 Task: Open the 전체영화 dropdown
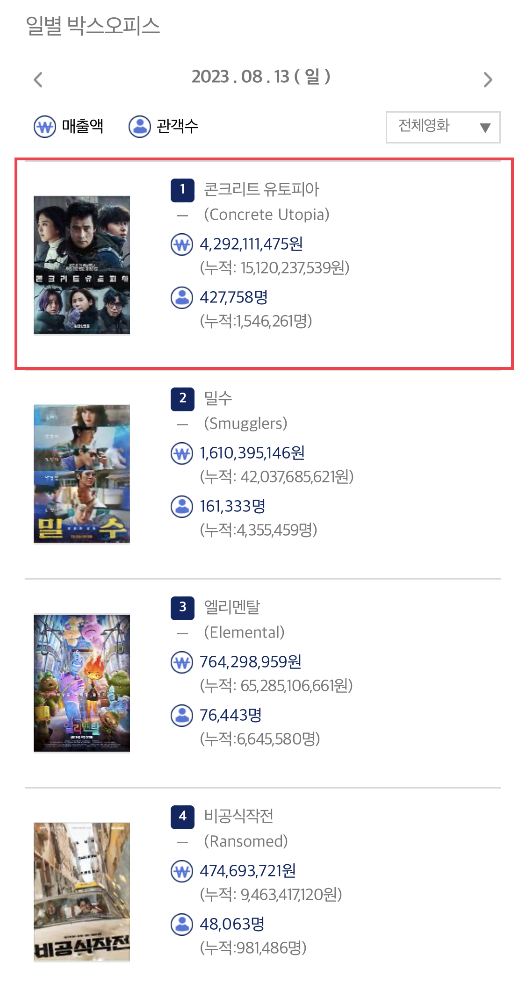443,127
